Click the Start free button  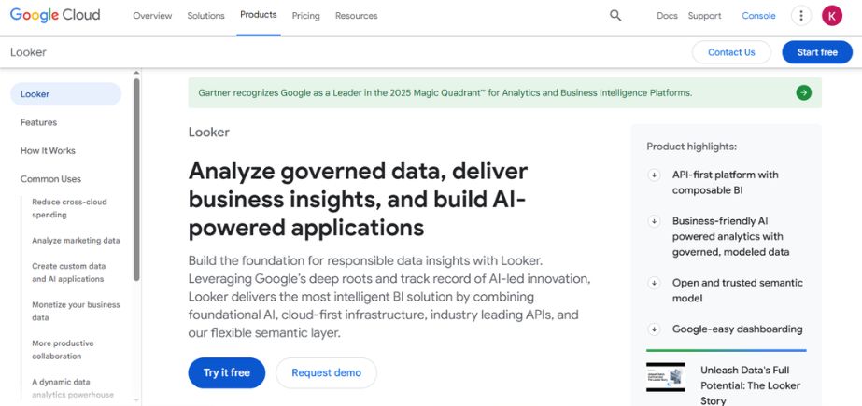pos(817,52)
